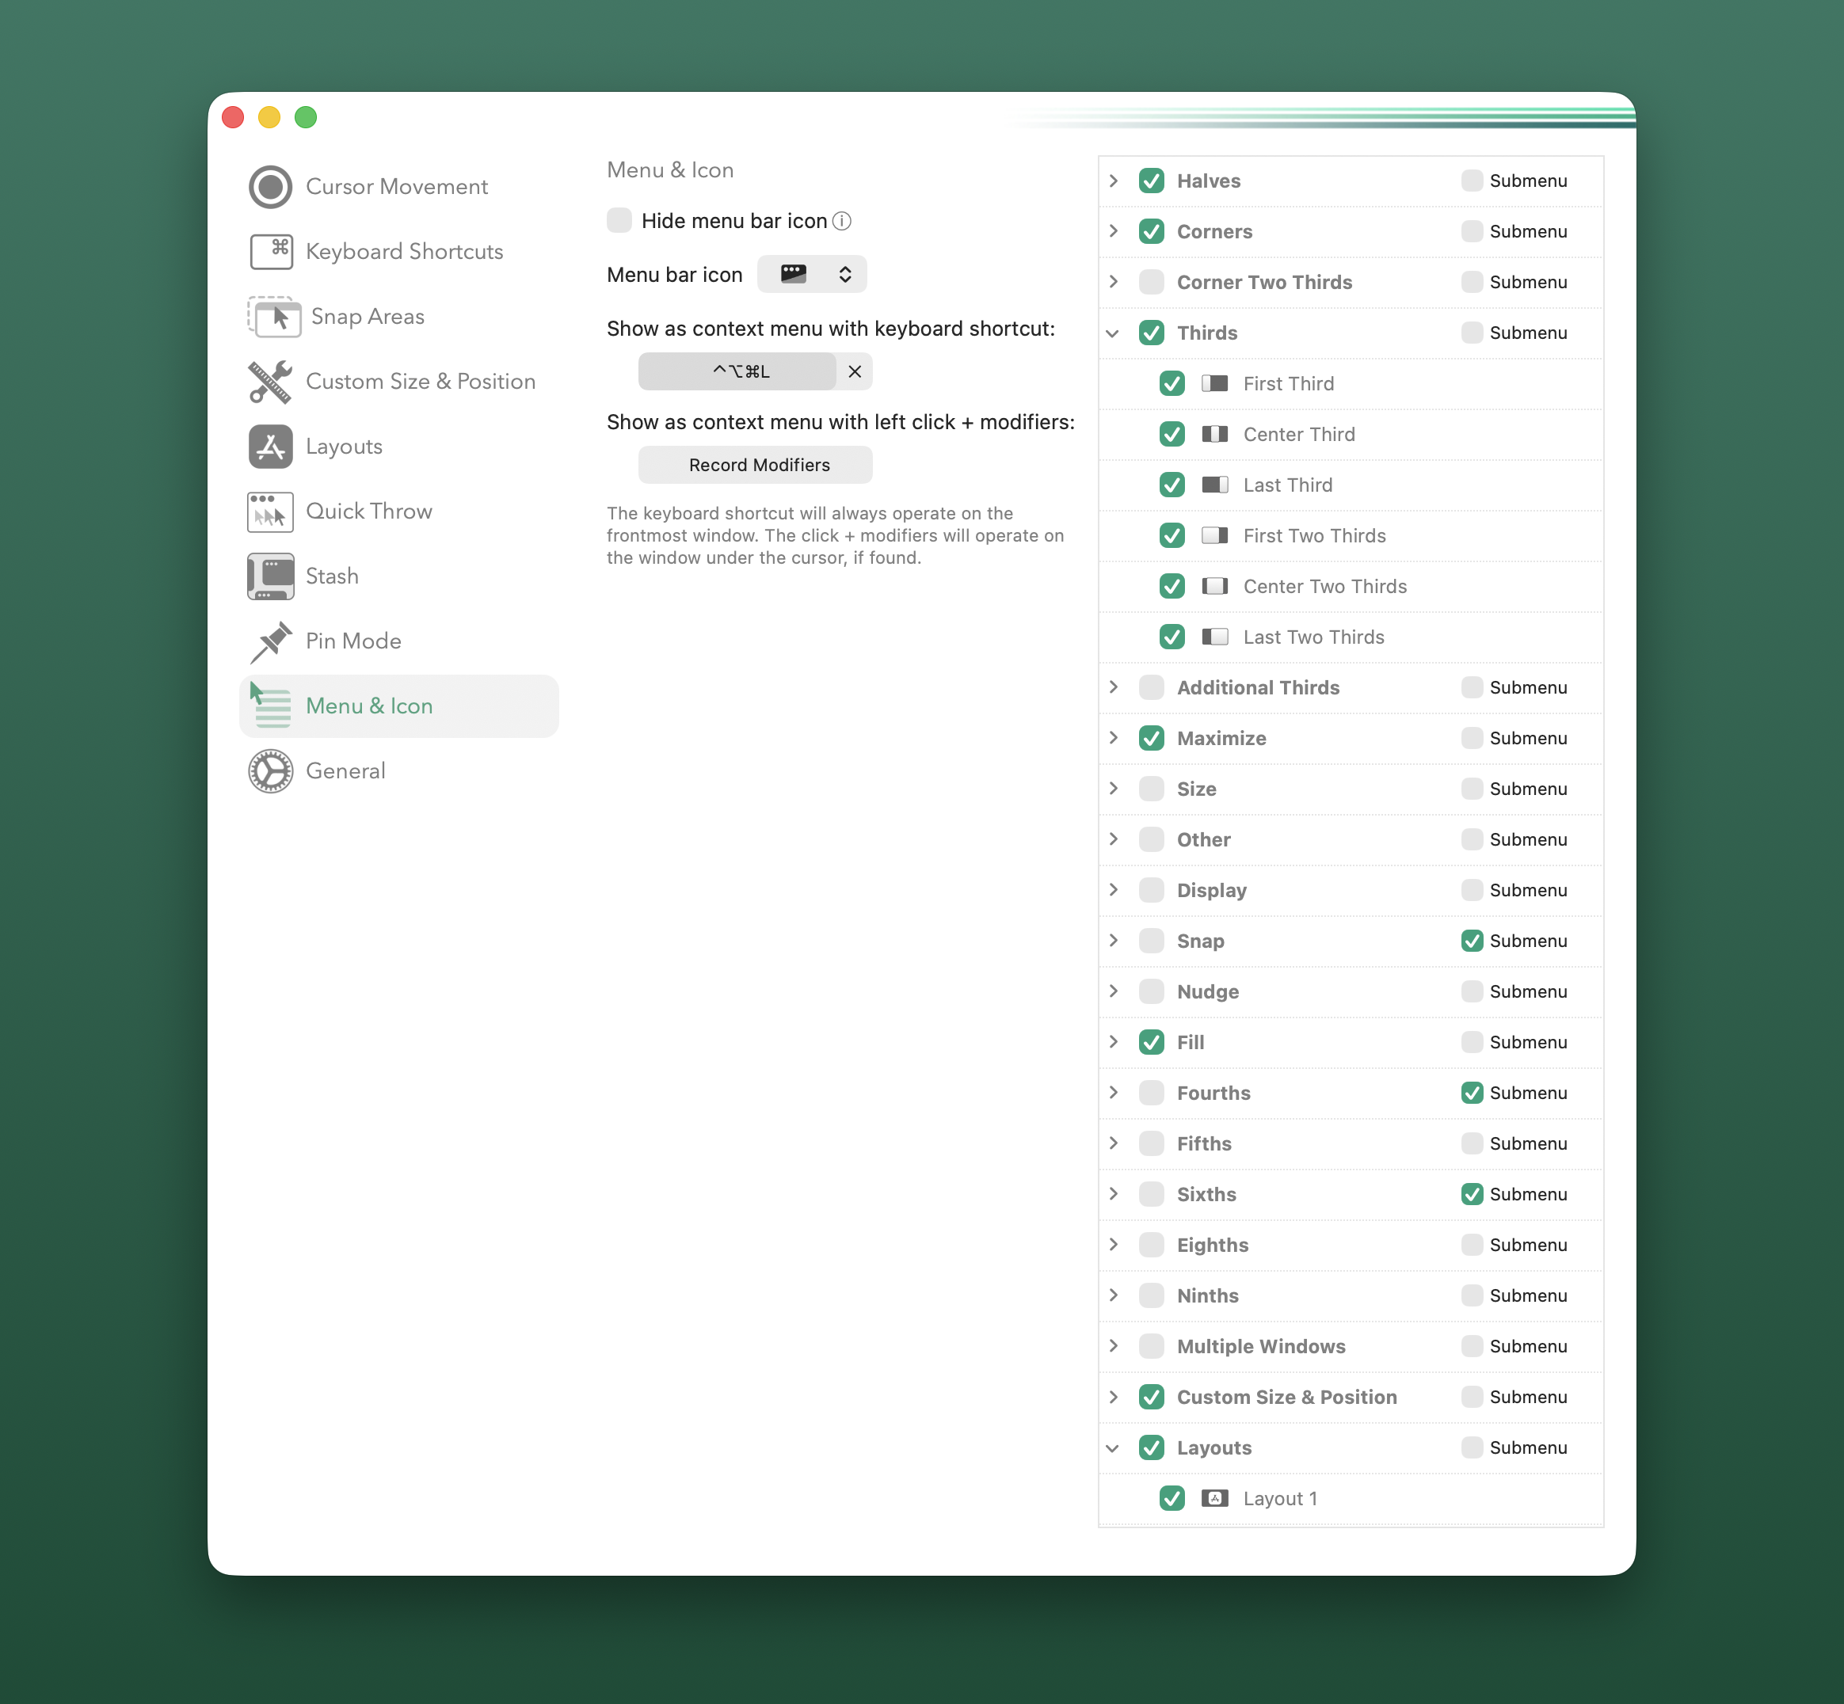Click the Center Two Thirds layout icon
This screenshot has height=1704, width=1844.
click(1215, 587)
